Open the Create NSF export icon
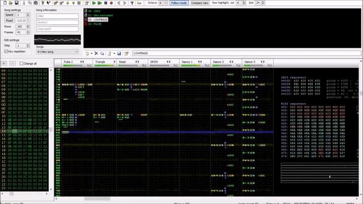 coord(139,3)
